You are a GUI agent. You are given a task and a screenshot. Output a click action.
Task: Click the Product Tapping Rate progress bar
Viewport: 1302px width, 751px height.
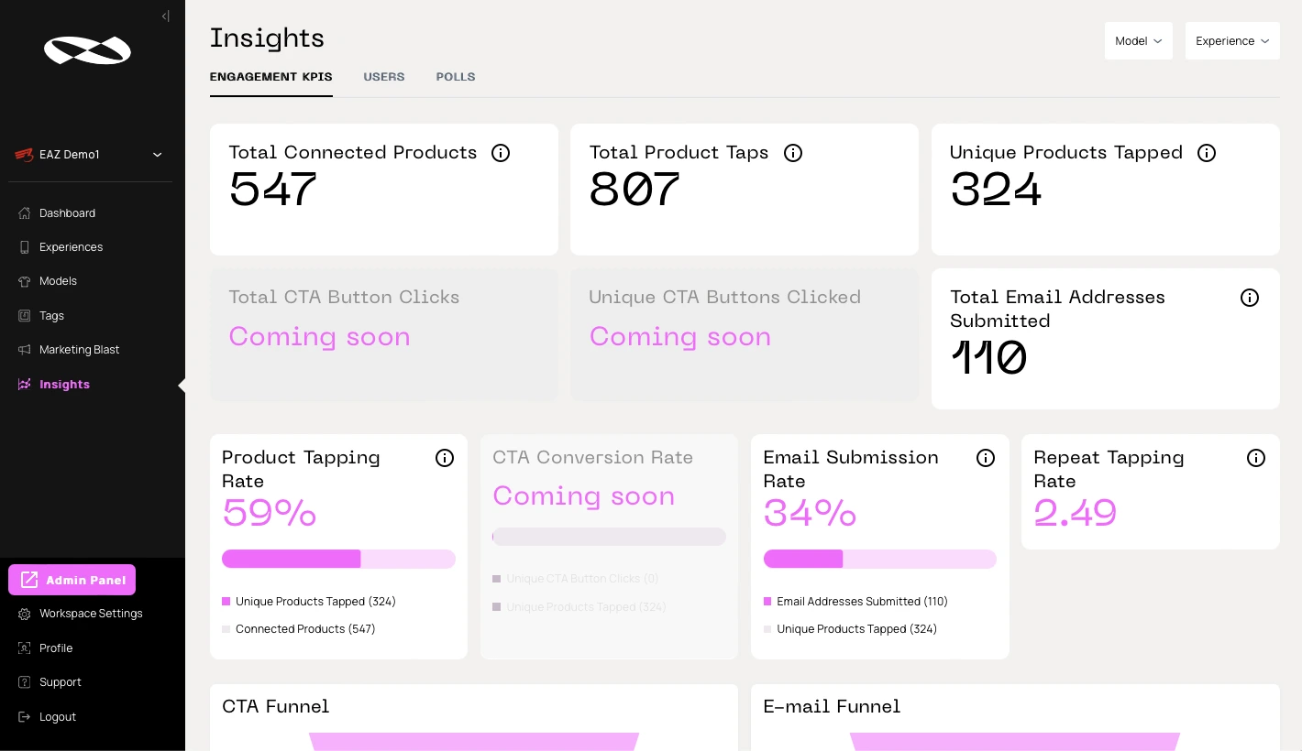pyautogui.click(x=338, y=558)
